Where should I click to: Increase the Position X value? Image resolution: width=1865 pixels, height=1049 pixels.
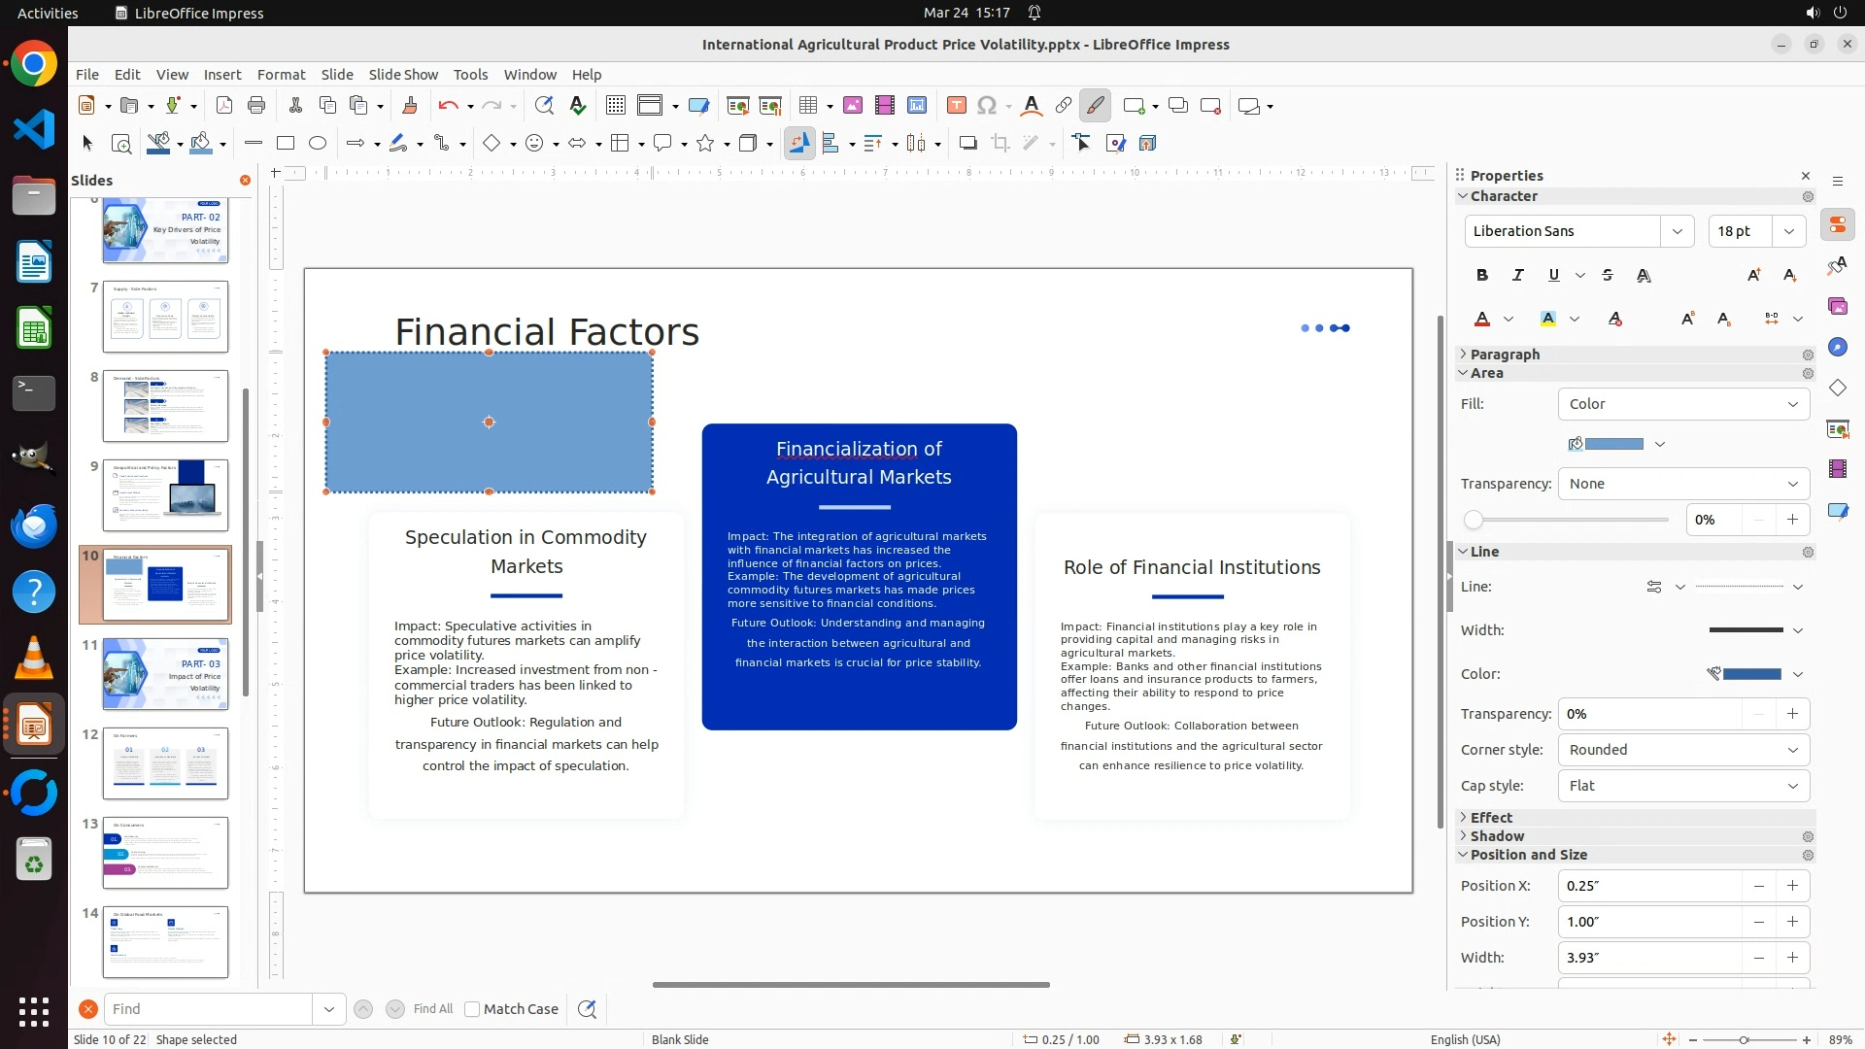click(1792, 886)
